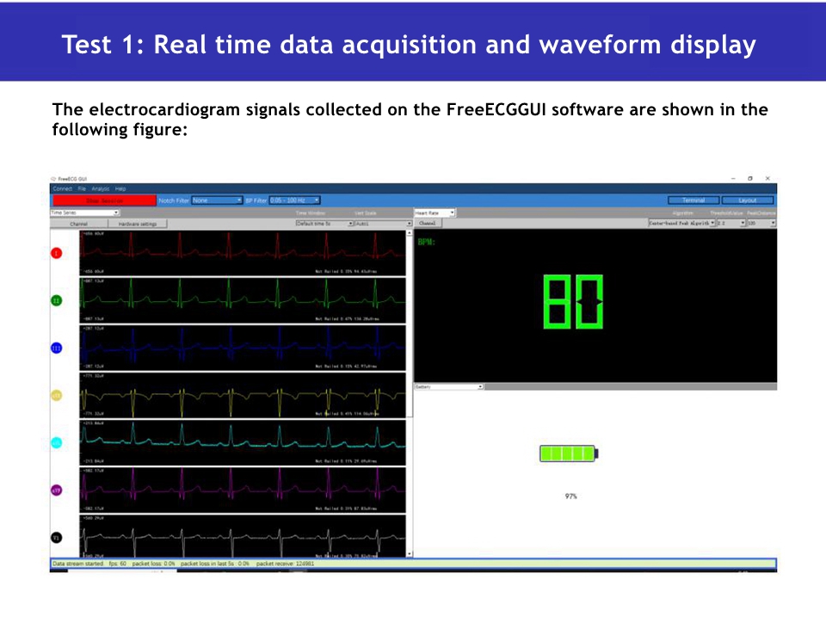
Task: Toggle the blue lead III channel circle
Action: (x=57, y=348)
